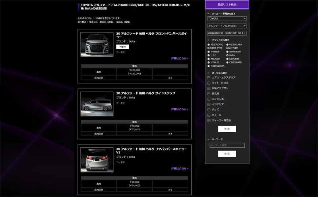Open the TOYOTA maker dropdown

[227, 19]
